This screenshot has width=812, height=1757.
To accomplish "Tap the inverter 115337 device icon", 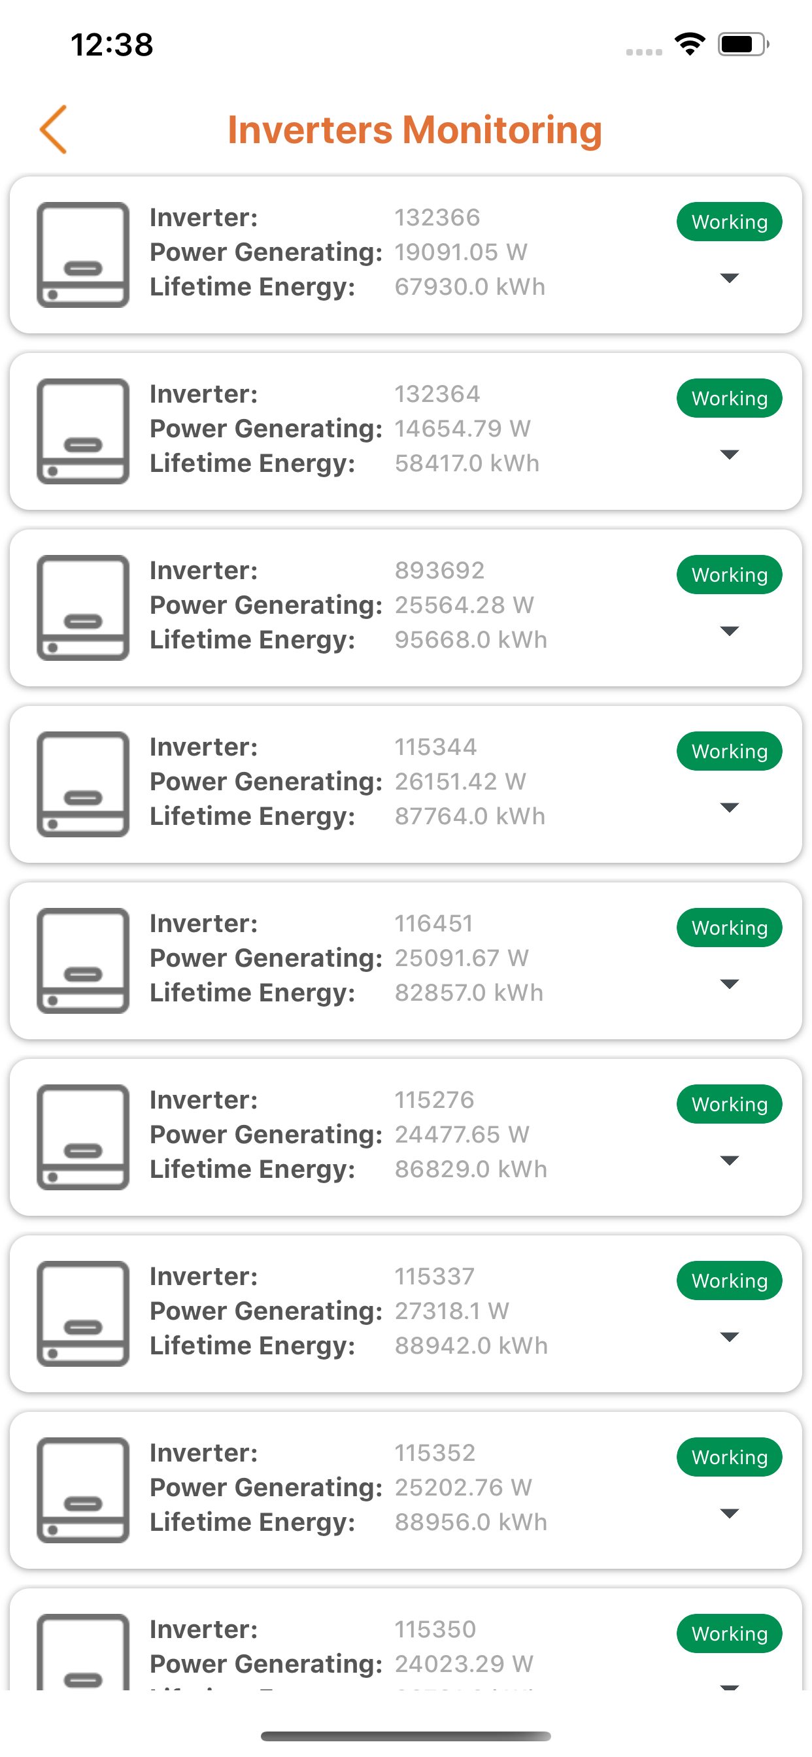I will 83,1314.
